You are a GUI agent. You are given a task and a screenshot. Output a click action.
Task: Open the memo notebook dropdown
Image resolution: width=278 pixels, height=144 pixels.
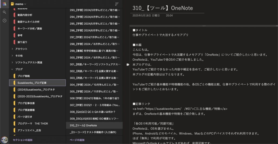(18, 4)
